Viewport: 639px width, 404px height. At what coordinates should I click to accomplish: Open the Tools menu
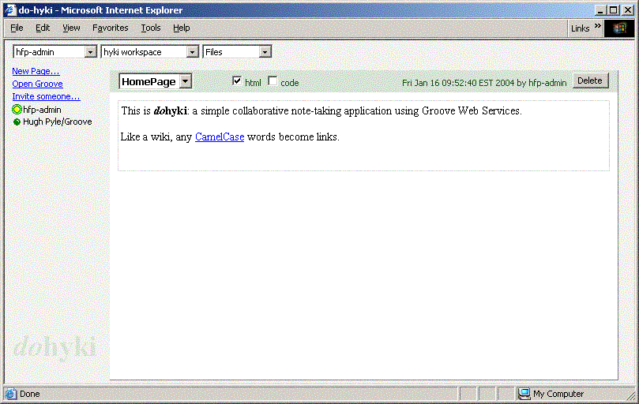pos(151,28)
